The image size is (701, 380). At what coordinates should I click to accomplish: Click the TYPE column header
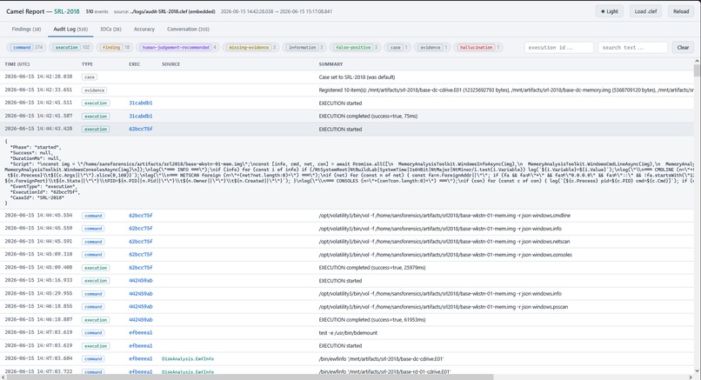[x=87, y=64]
